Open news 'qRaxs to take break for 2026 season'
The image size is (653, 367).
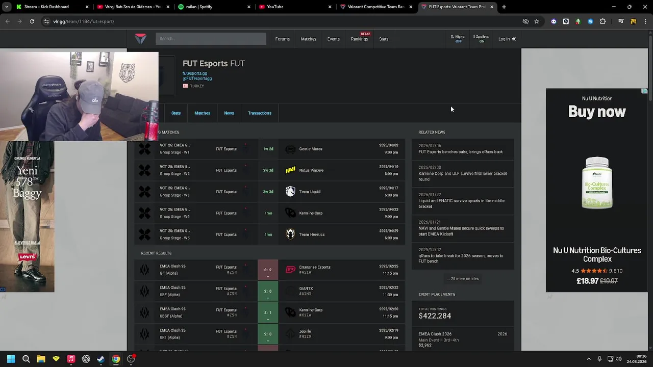[463, 256]
